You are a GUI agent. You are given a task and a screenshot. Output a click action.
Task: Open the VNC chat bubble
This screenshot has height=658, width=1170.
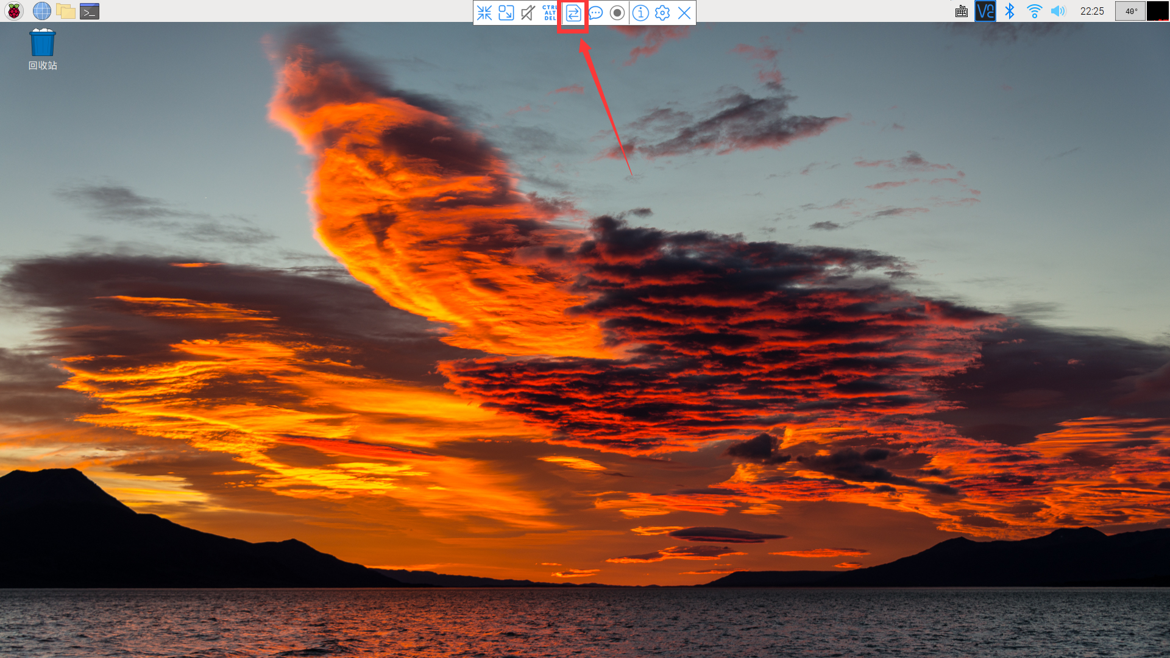click(595, 13)
